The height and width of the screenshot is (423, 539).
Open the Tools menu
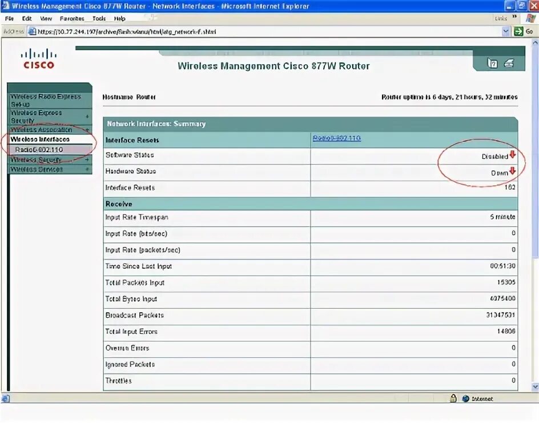(x=99, y=18)
